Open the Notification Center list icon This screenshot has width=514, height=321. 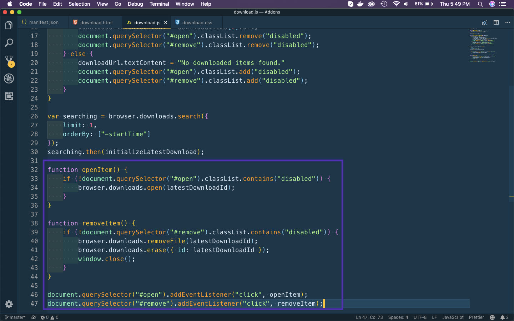click(x=503, y=4)
